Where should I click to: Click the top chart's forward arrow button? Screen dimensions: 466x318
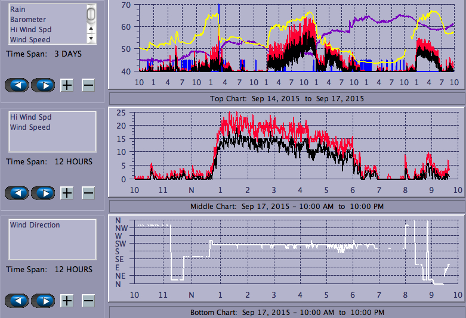[x=42, y=85]
